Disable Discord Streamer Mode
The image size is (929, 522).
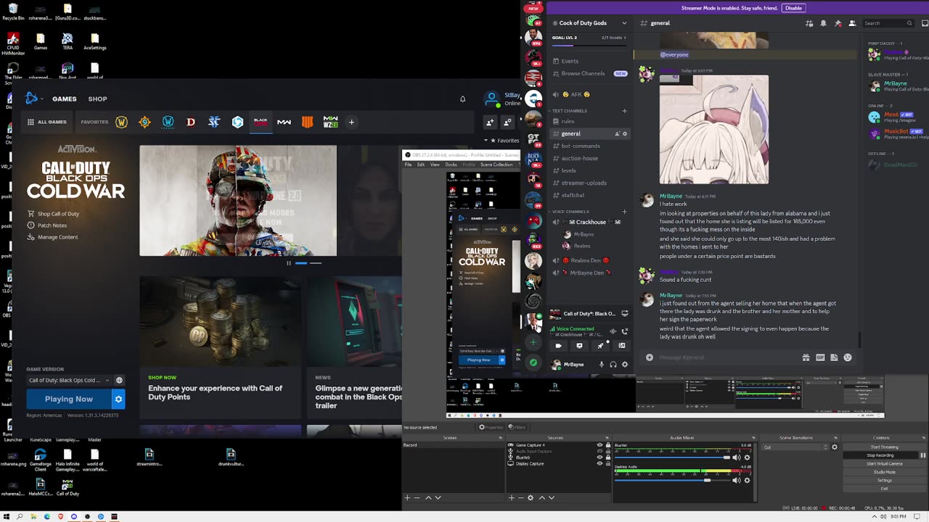(794, 8)
